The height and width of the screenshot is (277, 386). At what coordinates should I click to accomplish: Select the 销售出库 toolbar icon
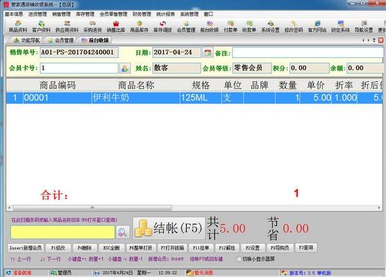pos(116,26)
